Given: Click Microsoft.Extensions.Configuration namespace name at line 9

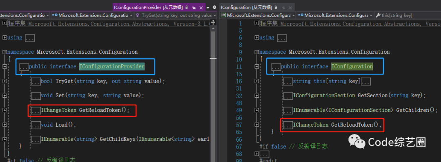Looking at the screenshot, I should (339, 52).
